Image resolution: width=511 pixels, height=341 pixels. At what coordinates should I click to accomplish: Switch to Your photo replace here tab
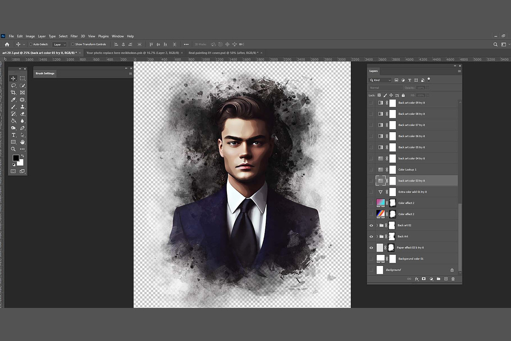click(132, 52)
